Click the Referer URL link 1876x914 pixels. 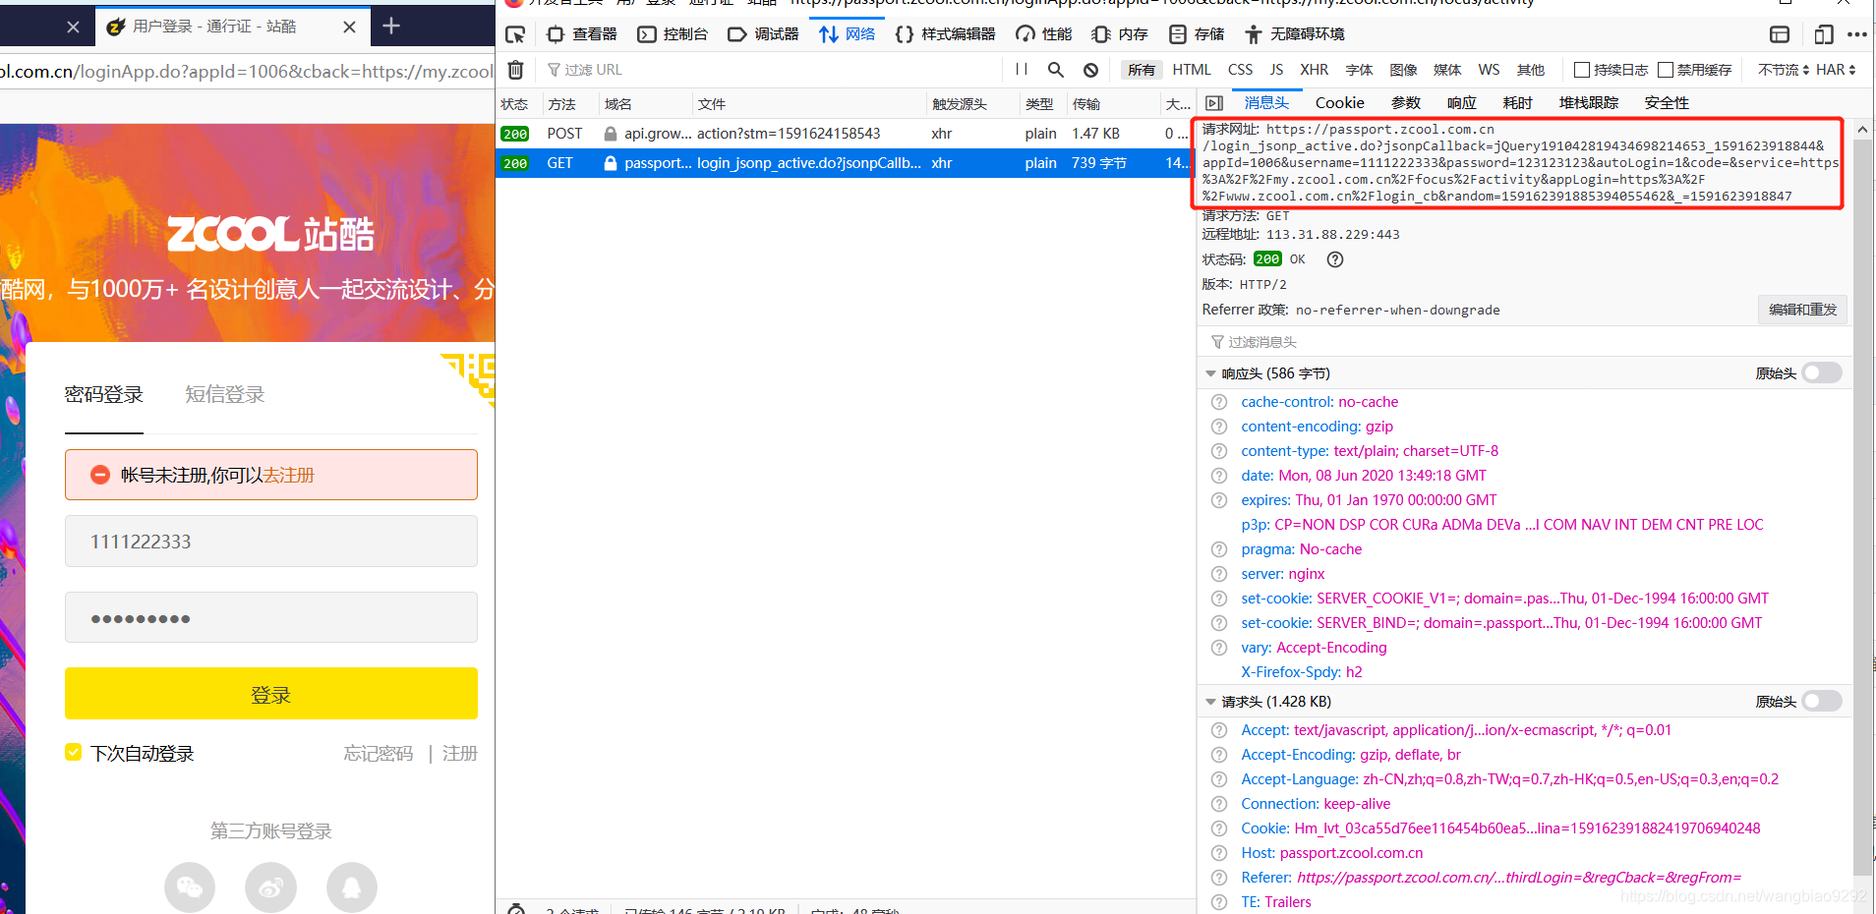click(1518, 878)
